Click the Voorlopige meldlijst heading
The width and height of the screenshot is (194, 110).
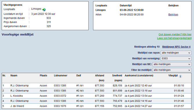[18, 35]
